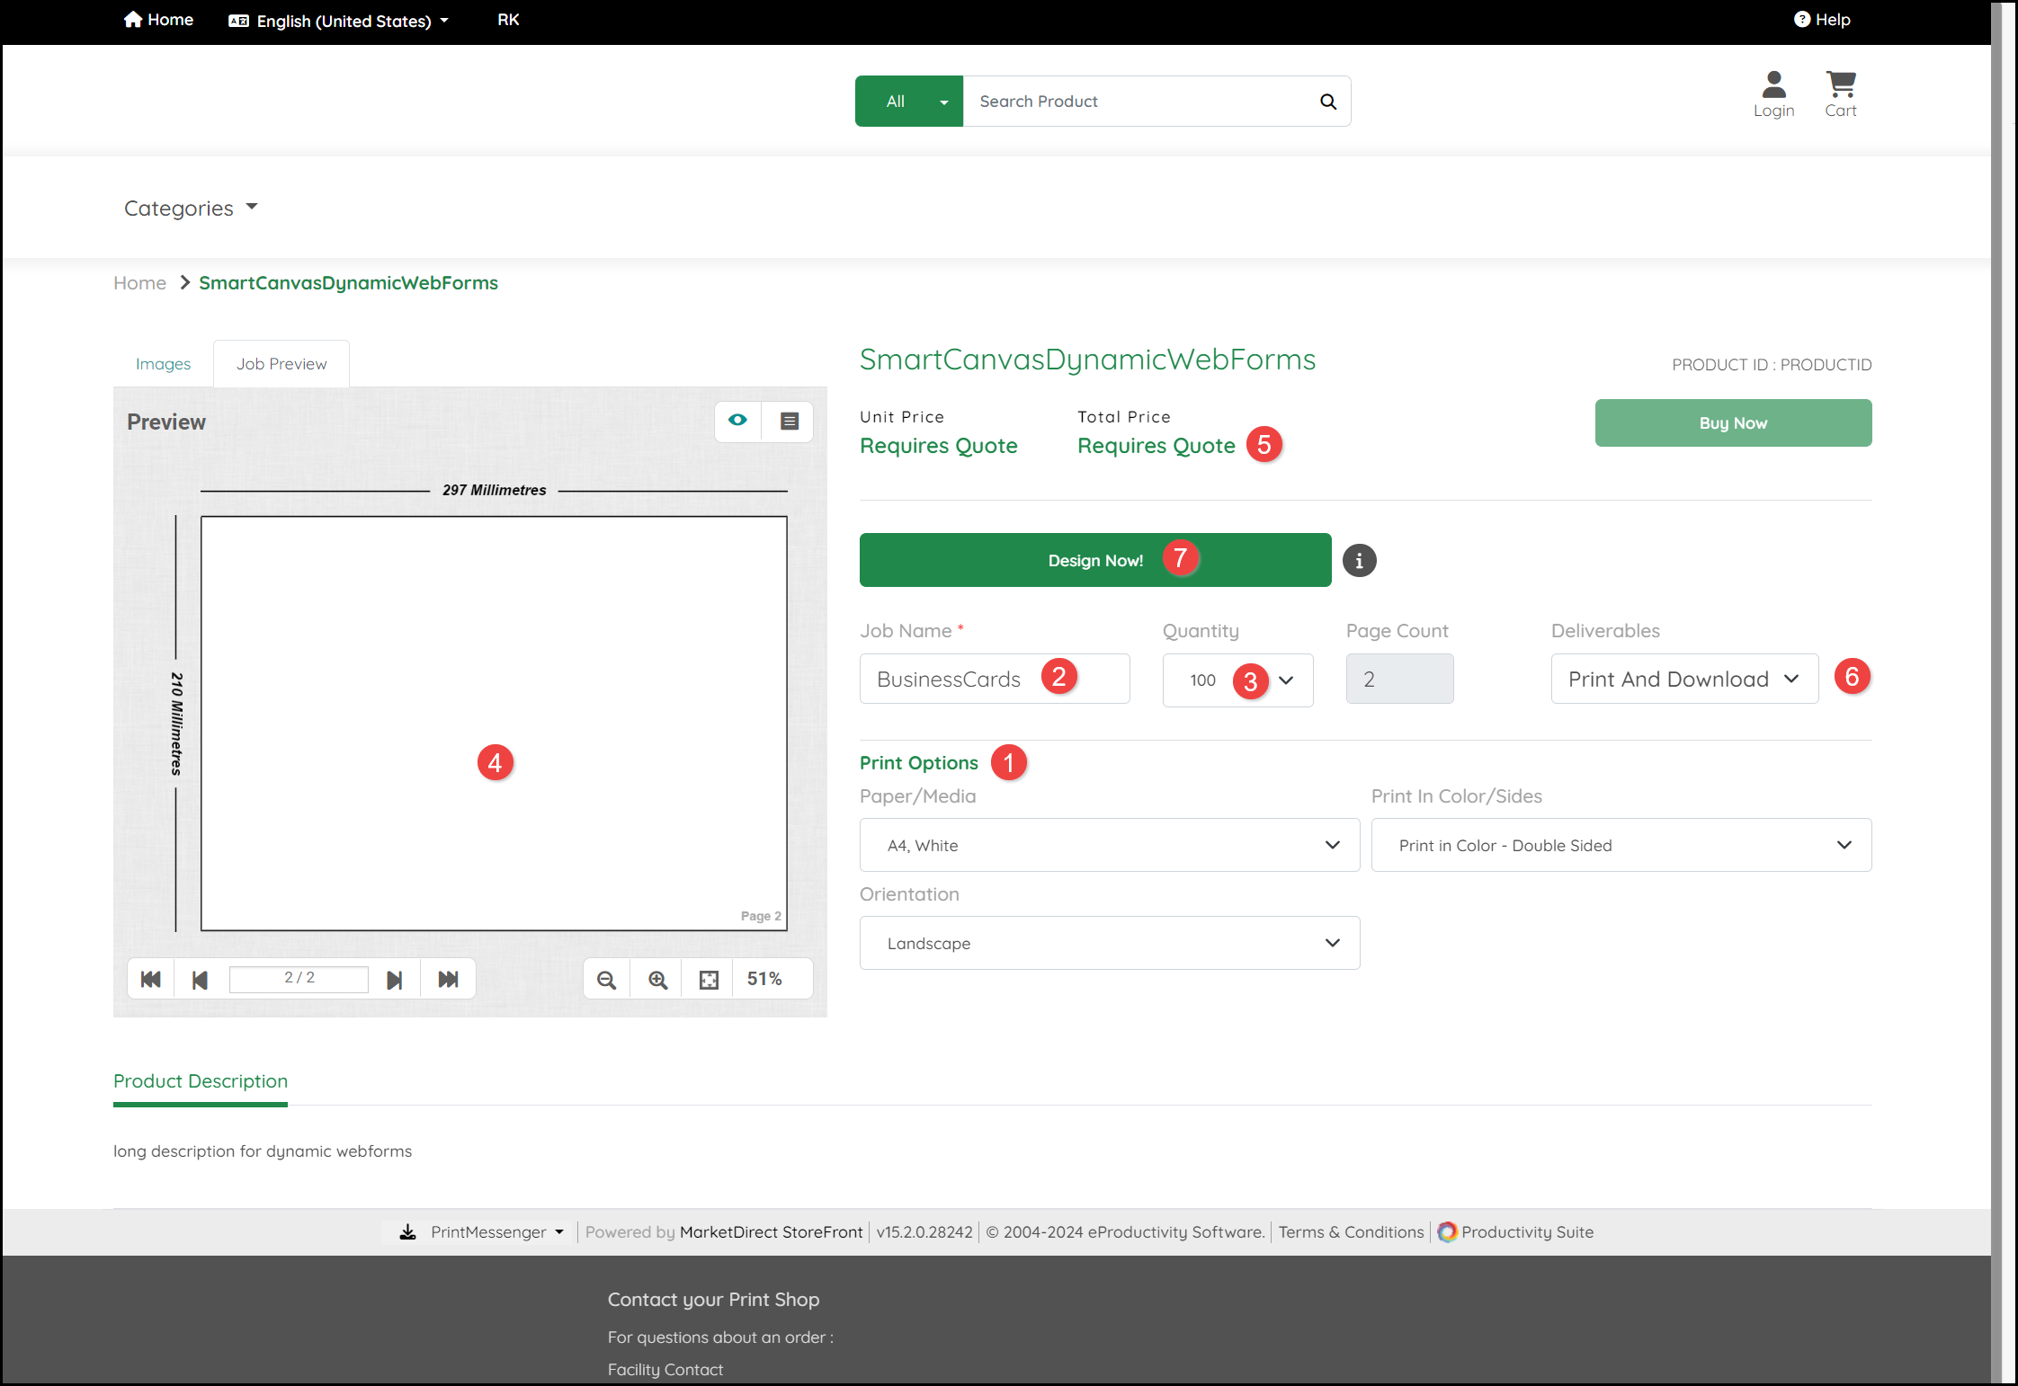Go to next preview page
2018x1386 pixels.
coord(394,979)
